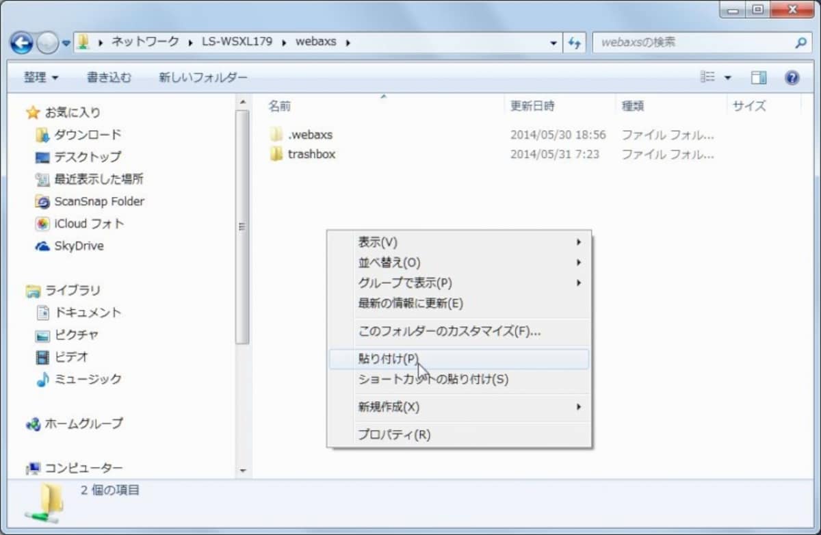Select ライブラリ in the navigation pane
Viewport: 821px width, 535px height.
click(73, 290)
